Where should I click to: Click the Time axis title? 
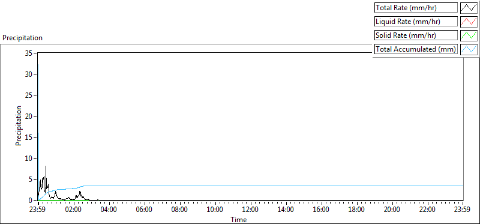click(238, 219)
